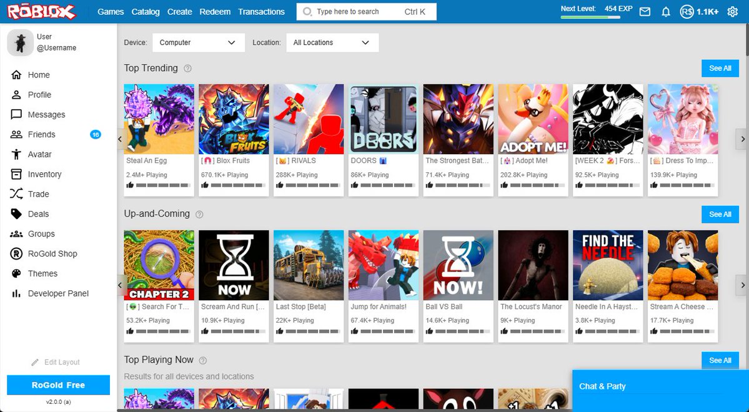
Task: Open the RIVALS game thumbnail
Action: click(309, 119)
